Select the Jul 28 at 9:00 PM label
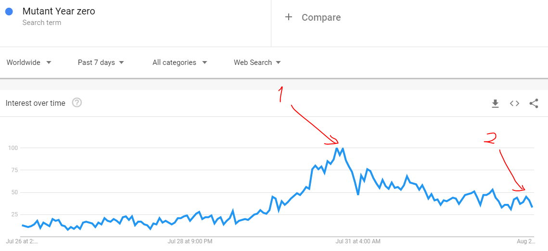Screen dimensions: 548x251 [x=190, y=241]
